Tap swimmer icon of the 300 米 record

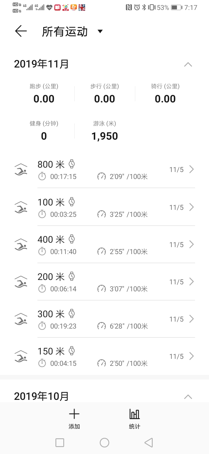pyautogui.click(x=21, y=319)
